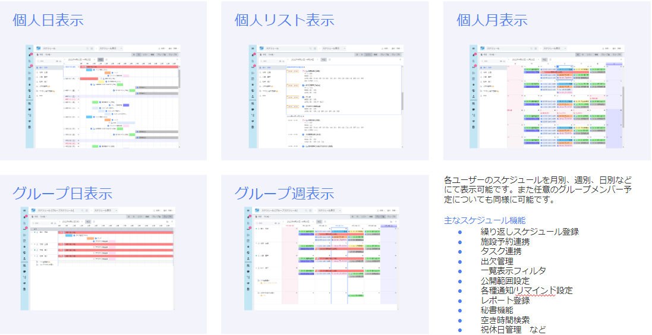
Task: Click hamburger menu icon in 個人日表示 screenshot
Action: click(x=29, y=49)
